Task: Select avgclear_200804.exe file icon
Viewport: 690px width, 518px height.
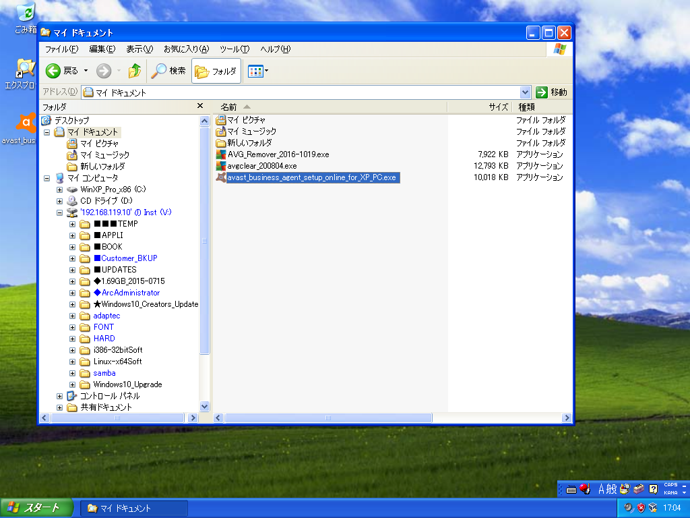Action: pyautogui.click(x=221, y=166)
